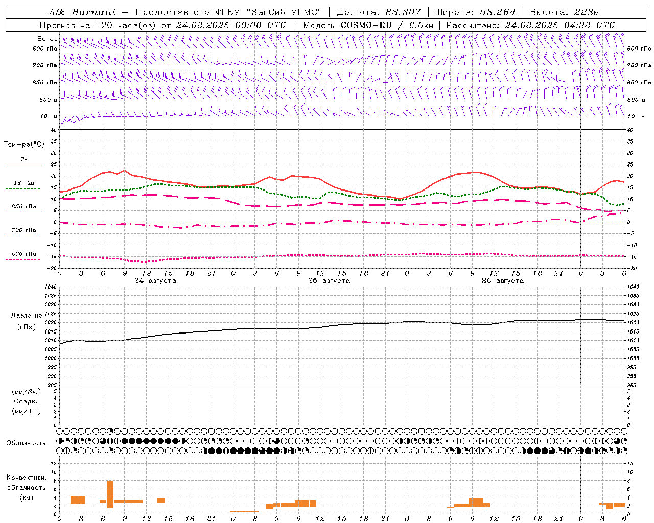Click the 'Долгота: 83.307' value
Screen dimensions: 654x523
point(379,12)
